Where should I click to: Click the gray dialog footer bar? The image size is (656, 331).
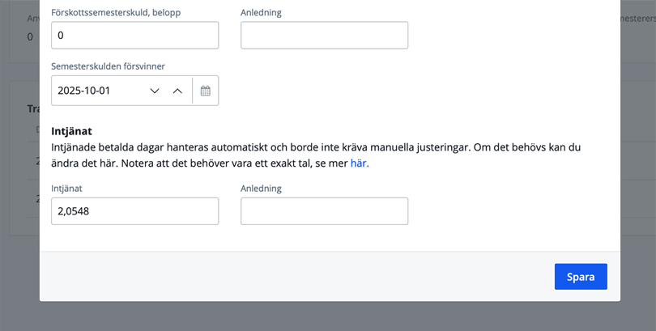pos(292,276)
